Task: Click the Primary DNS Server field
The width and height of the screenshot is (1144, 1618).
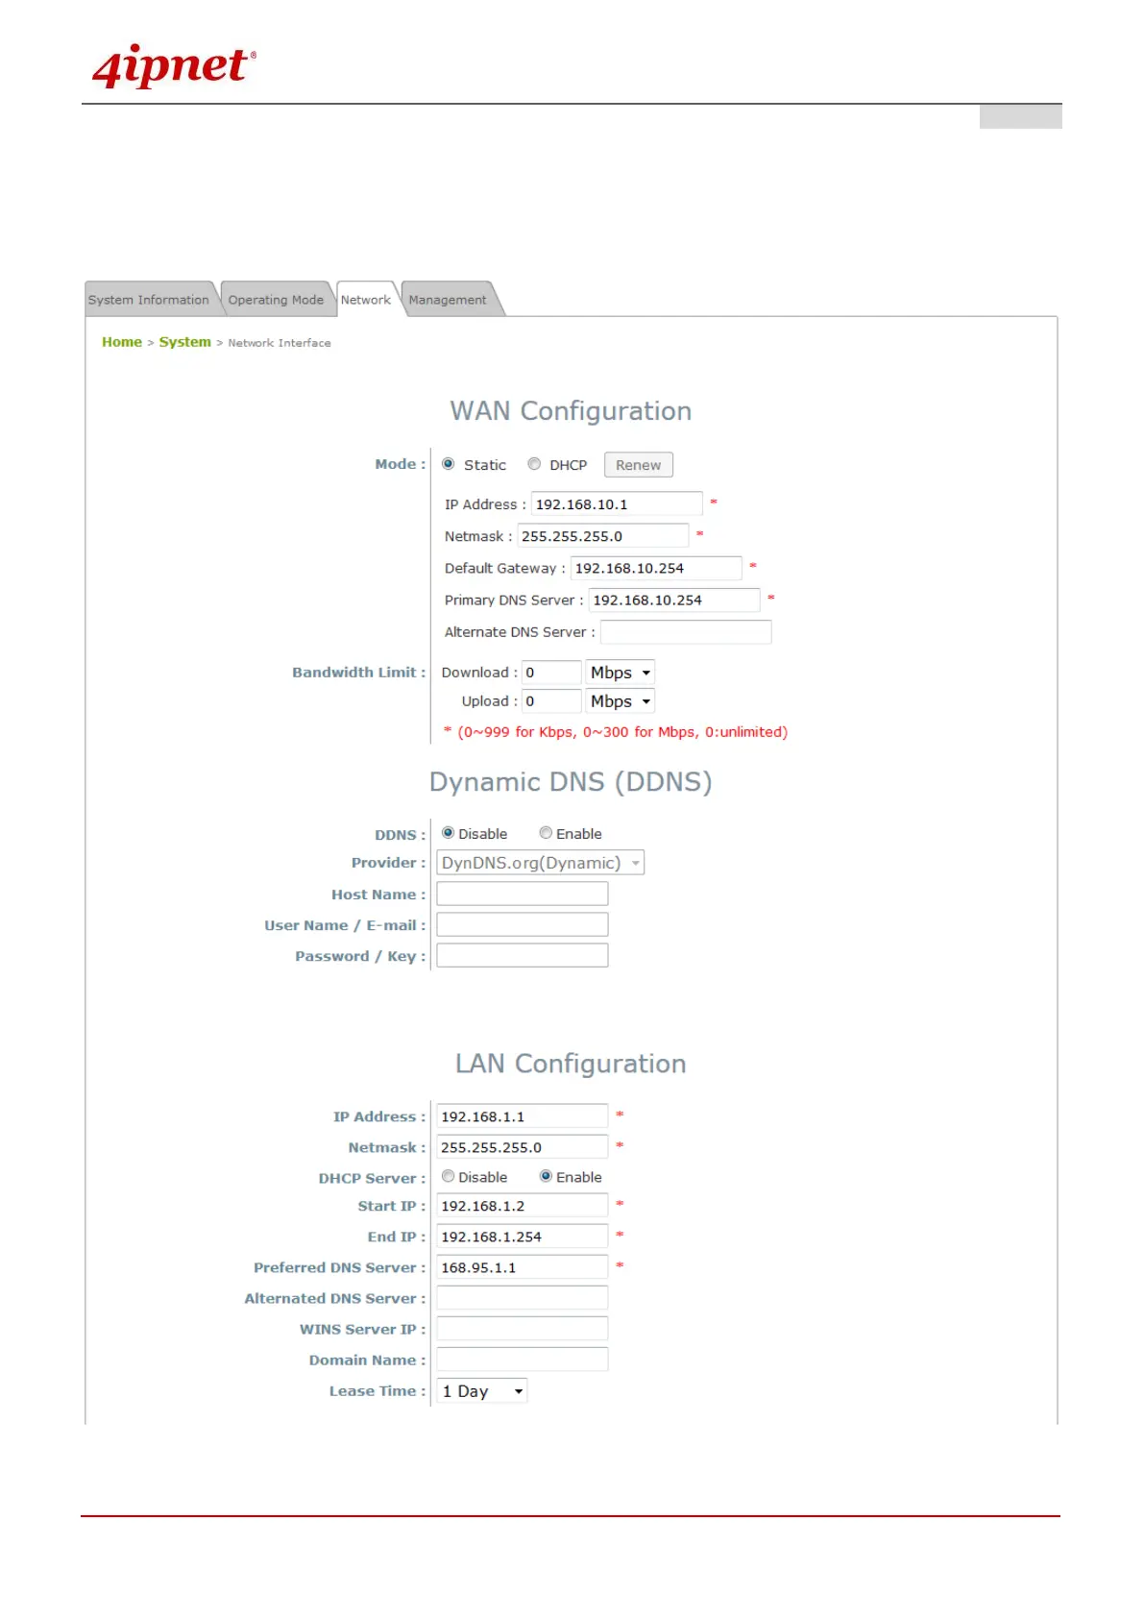Action: 674,600
